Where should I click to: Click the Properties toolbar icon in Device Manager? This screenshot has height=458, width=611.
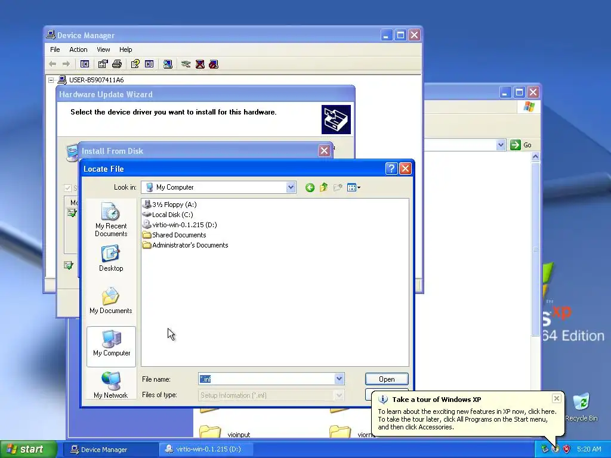pos(103,64)
